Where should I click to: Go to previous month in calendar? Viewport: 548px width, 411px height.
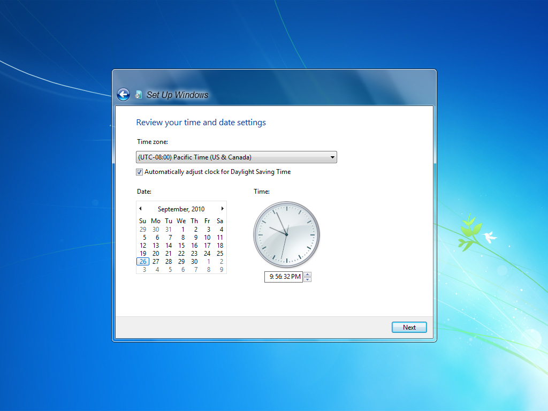click(x=141, y=209)
